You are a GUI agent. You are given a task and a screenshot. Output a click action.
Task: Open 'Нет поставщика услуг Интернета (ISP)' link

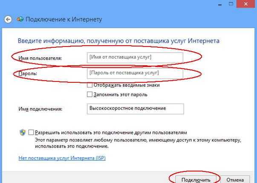point(62,158)
